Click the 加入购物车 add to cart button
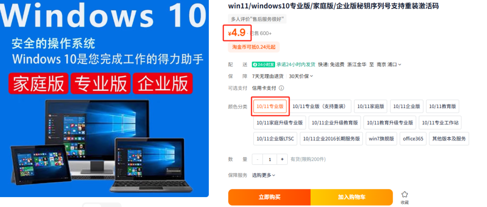Image resolution: width=487 pixels, height=207 pixels. tap(352, 197)
